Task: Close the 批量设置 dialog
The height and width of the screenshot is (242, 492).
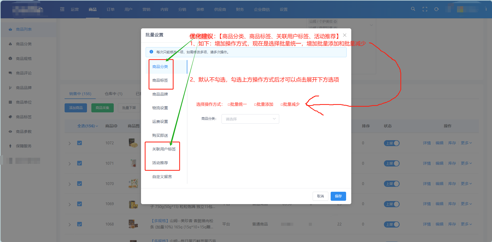Action: (345, 35)
